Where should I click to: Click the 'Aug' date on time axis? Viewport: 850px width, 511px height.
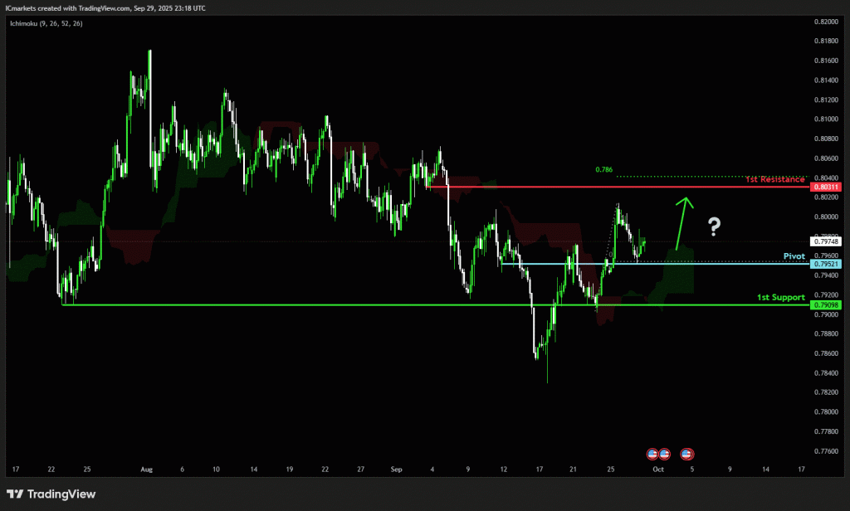[x=147, y=469]
